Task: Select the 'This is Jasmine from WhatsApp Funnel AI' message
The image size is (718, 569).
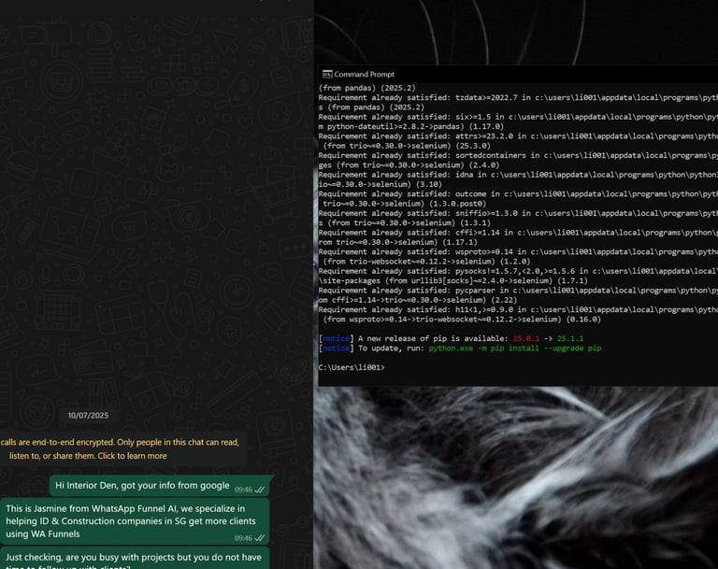Action: click(135, 521)
